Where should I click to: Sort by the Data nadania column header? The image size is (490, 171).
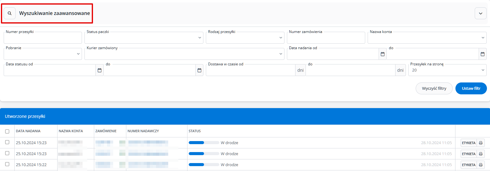[28, 131]
